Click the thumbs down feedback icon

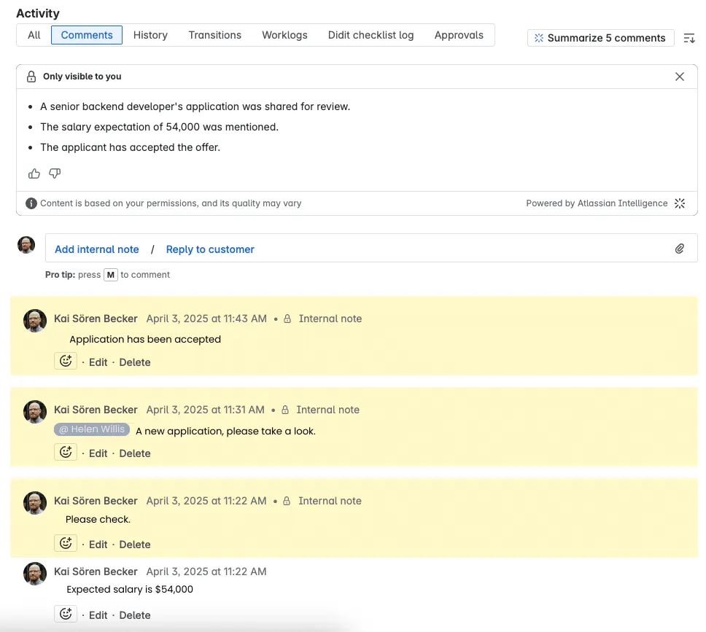point(55,173)
